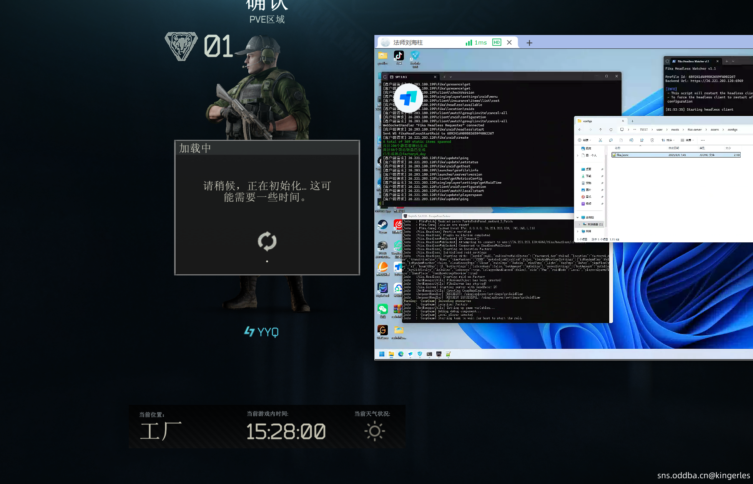
Task: Expand the Local Disk (C:) tree item arrow
Action: coord(579,224)
